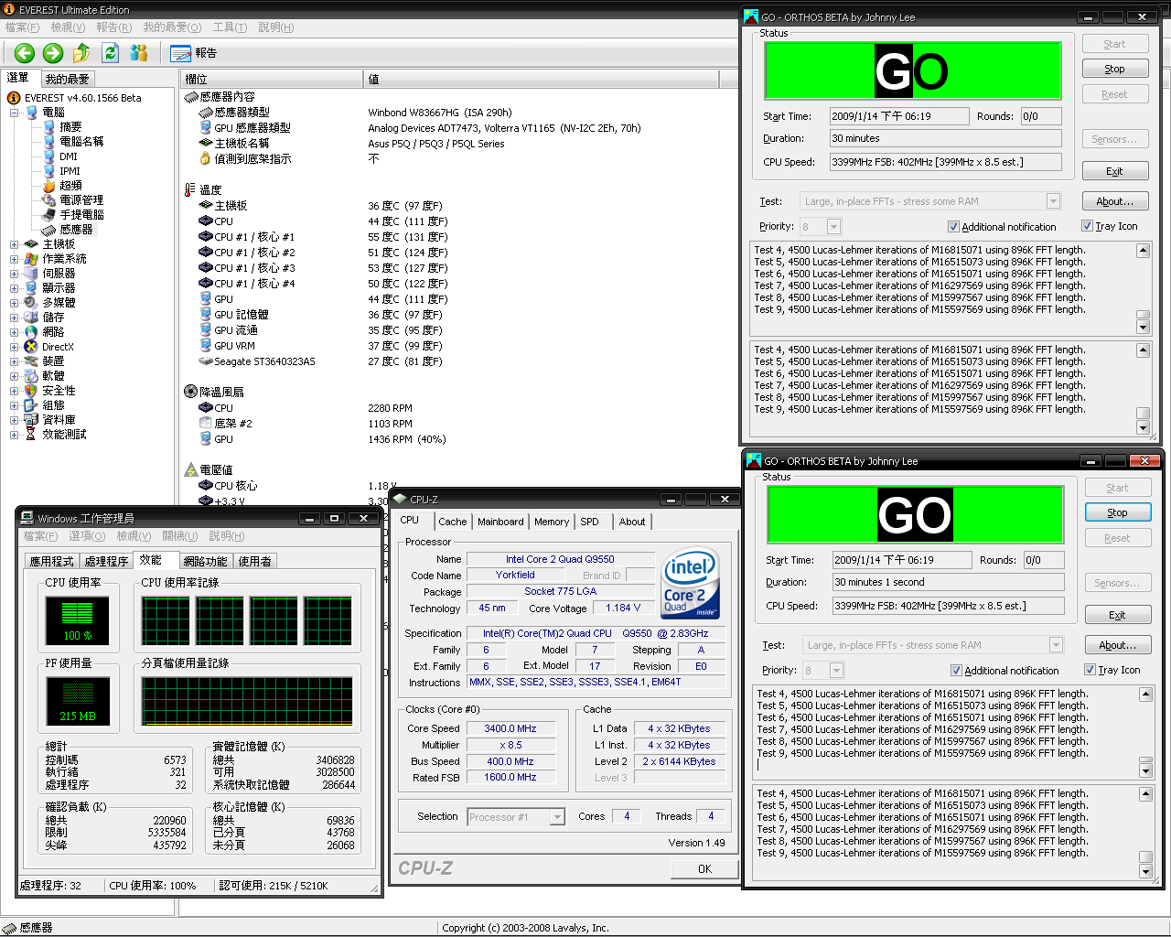Click the Core Speed 3400.0 MHz value in CPU-Z
This screenshot has height=937, width=1171.
tap(510, 729)
